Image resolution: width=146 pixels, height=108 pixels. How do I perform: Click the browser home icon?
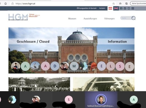(x=6, y=4)
